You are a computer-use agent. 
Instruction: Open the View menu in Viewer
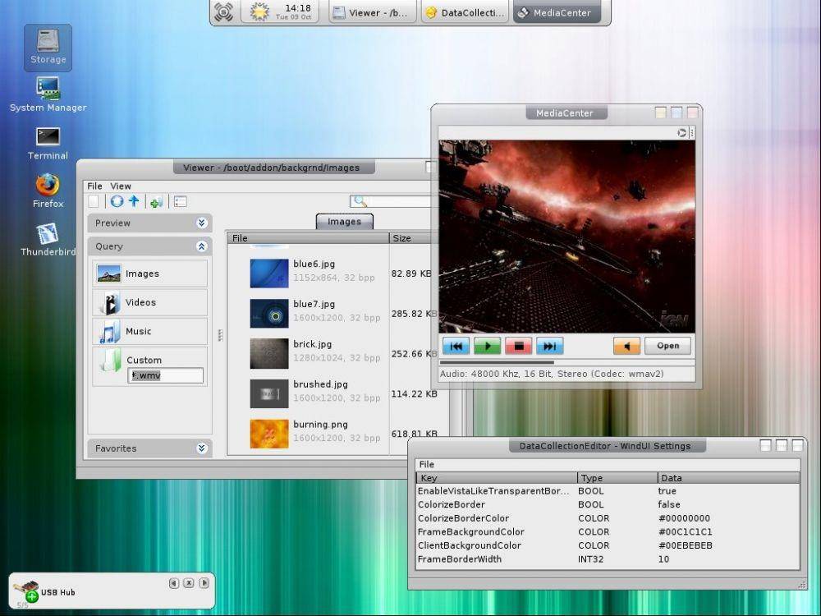(121, 186)
